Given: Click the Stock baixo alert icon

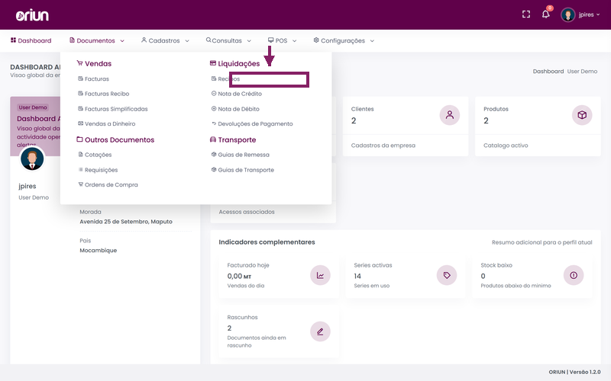Looking at the screenshot, I should [x=574, y=275].
